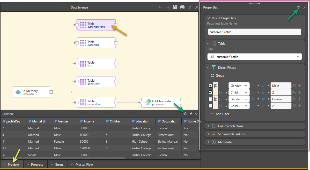This screenshot has width=310, height=170.
Task: Click the Preview horizontal scrollbar
Action: (64, 158)
